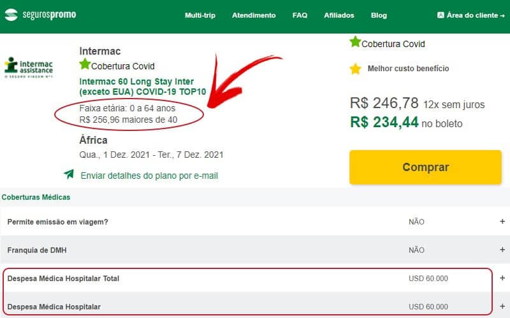Image resolution: width=510 pixels, height=318 pixels.
Task: Click green star next to Intermac Cobertura Covid
Action: [x=85, y=64]
